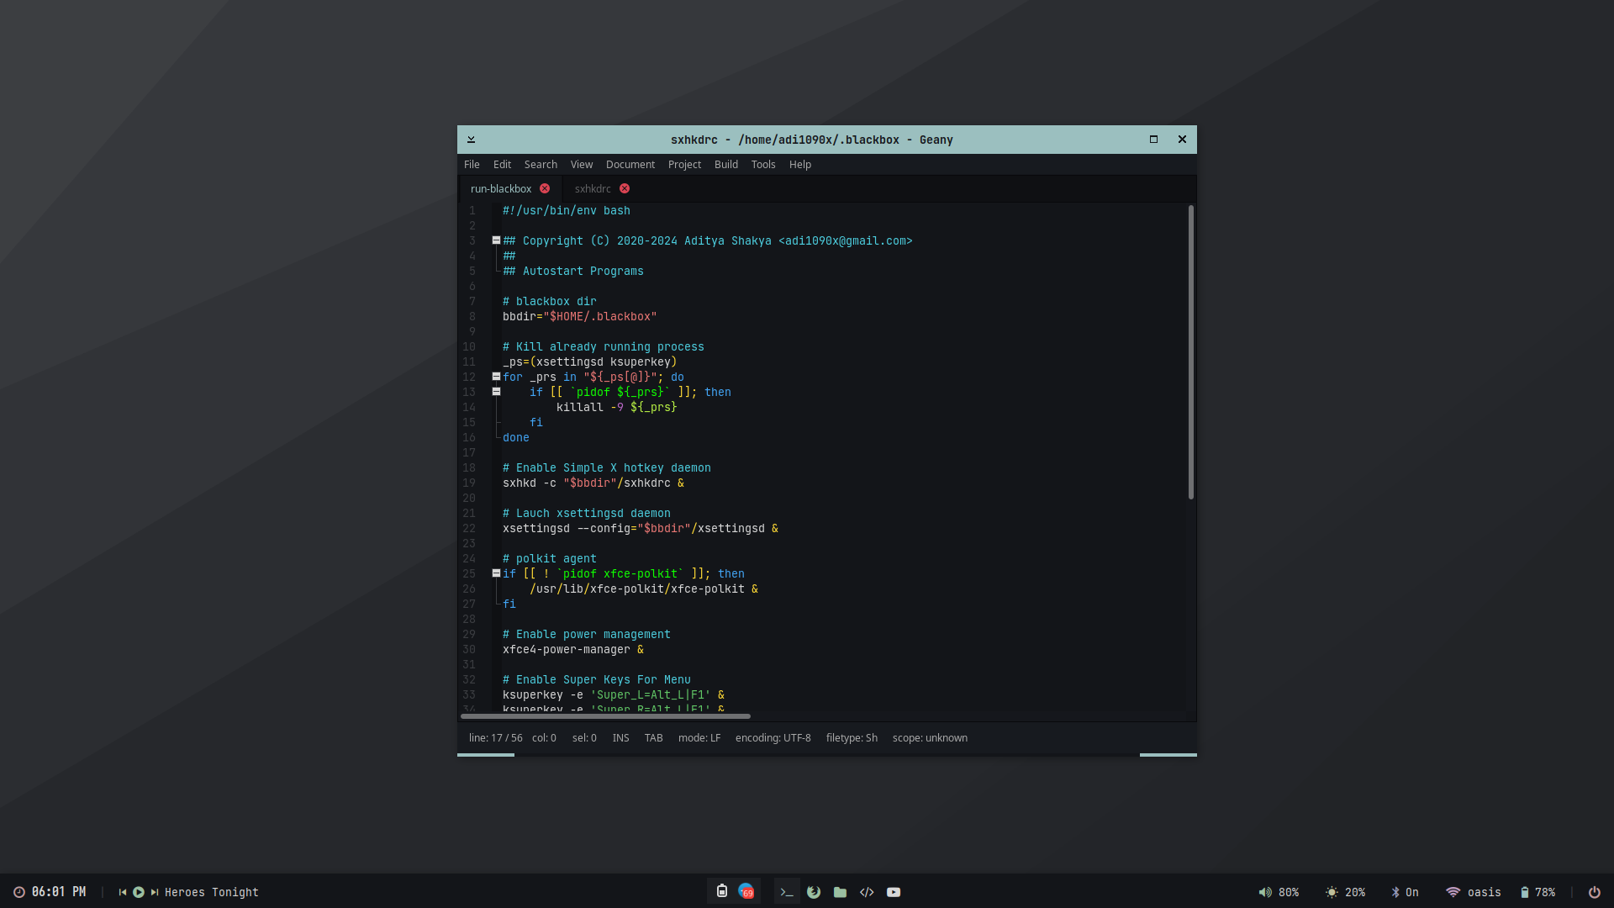Click the volume 80% indicator
Viewport: 1614px width, 908px height.
(1279, 892)
